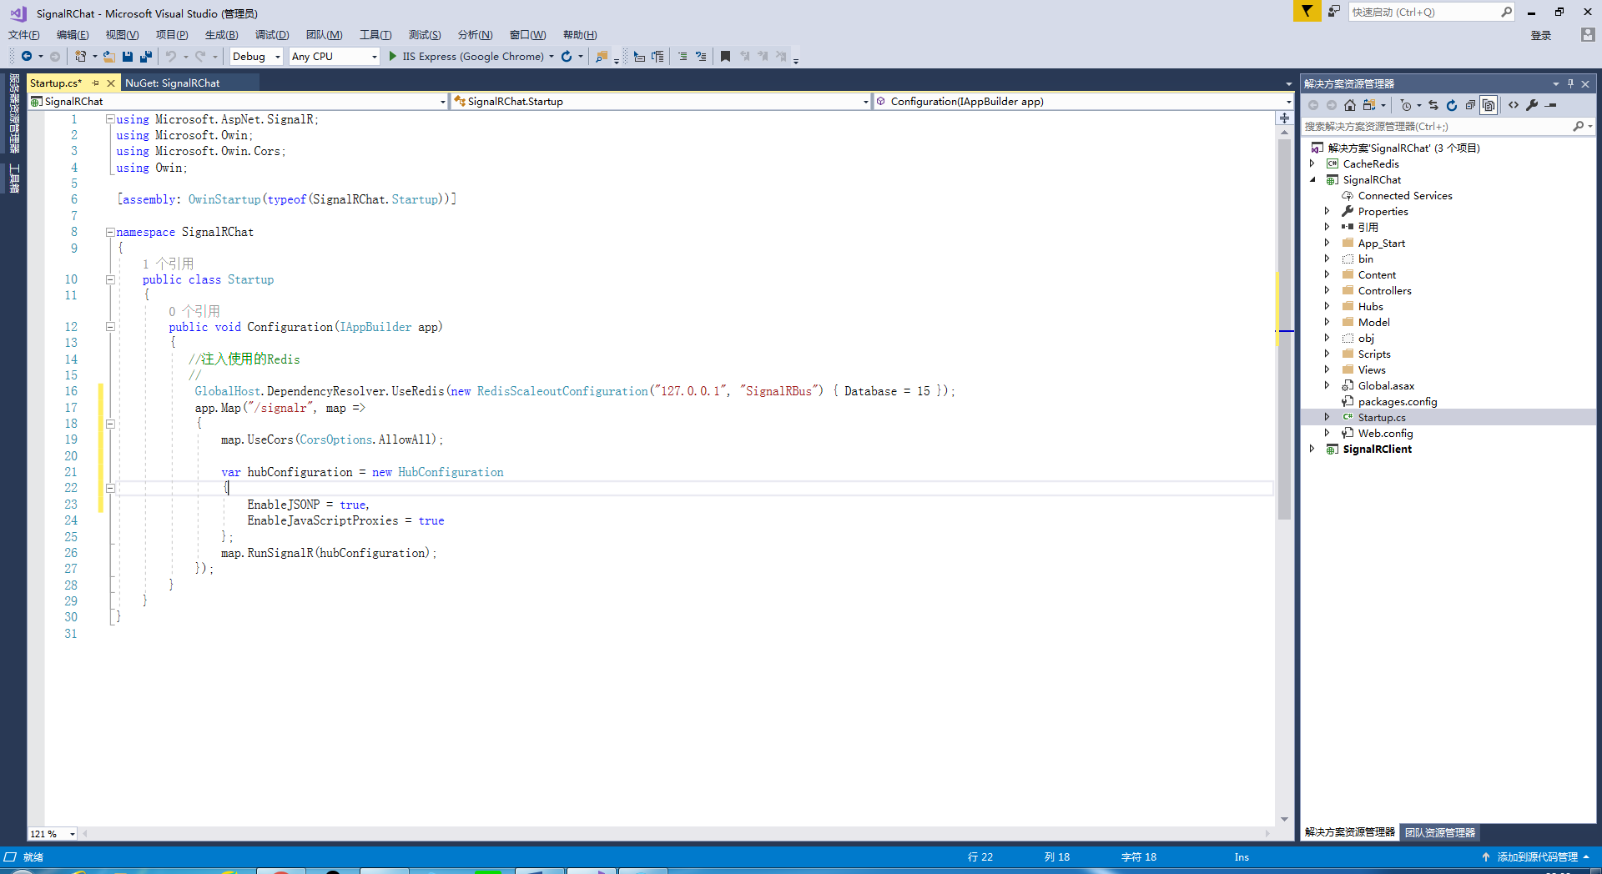This screenshot has height=874, width=1602.
Task: Save Startup.cs with the Save icon
Action: tap(128, 57)
